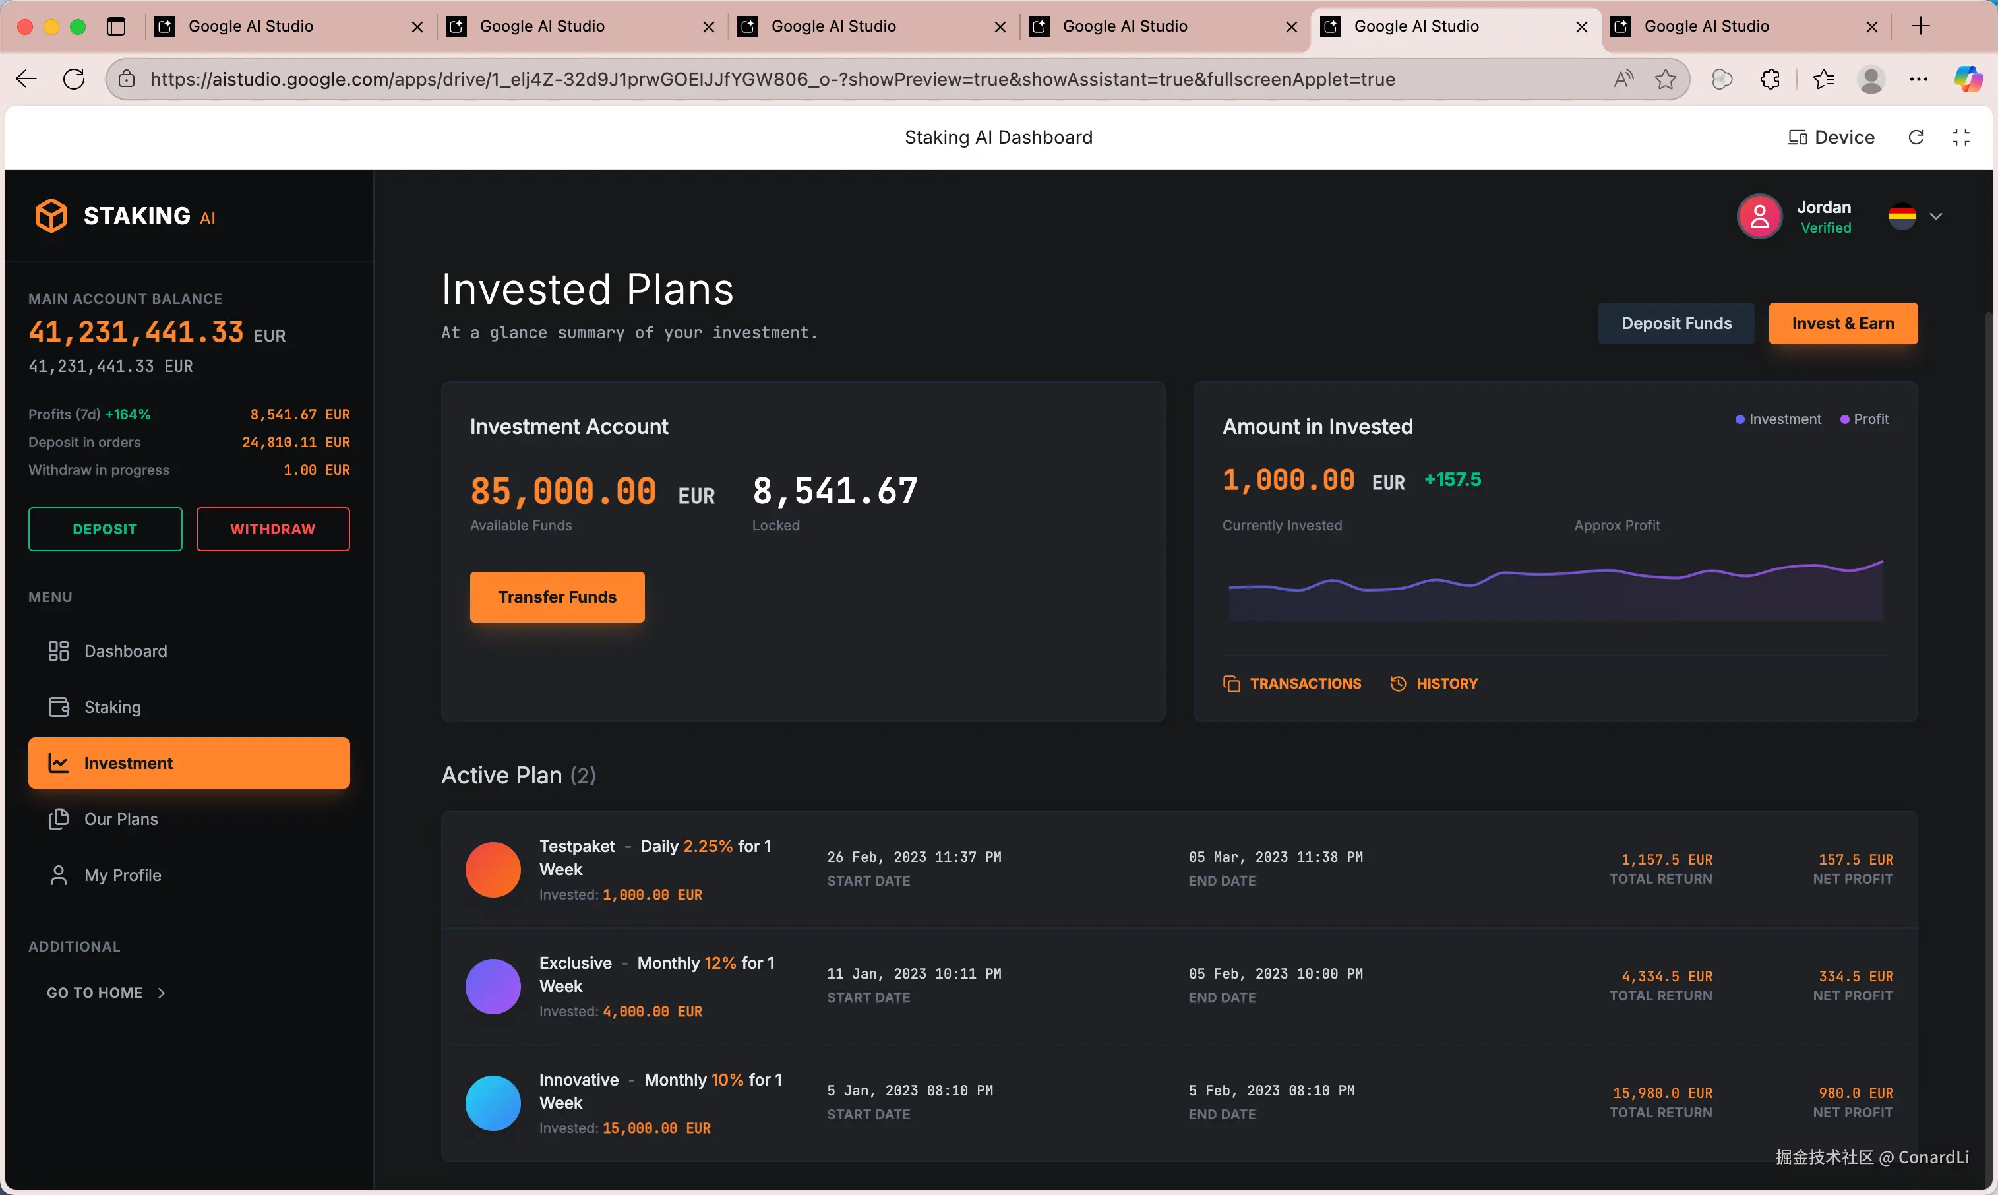
Task: Click the browser address bar URL
Action: (x=772, y=79)
